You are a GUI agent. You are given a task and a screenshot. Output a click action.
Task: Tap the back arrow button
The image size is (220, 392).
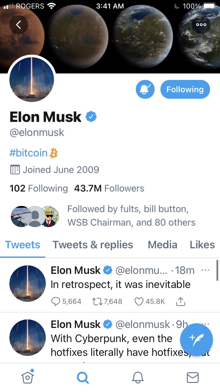pyautogui.click(x=18, y=25)
